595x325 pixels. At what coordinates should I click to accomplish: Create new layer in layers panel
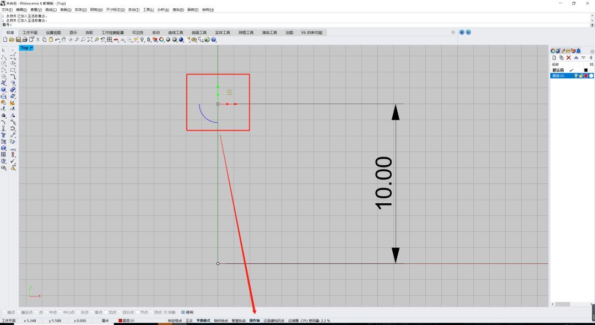554,58
